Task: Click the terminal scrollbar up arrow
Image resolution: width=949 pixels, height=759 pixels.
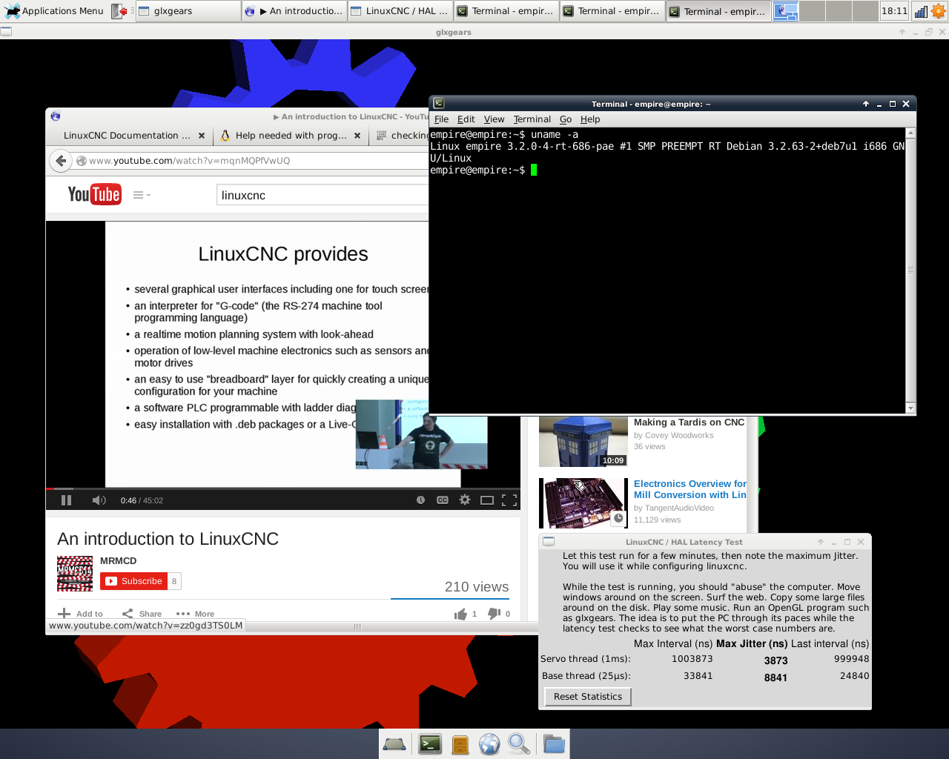Action: click(x=910, y=133)
